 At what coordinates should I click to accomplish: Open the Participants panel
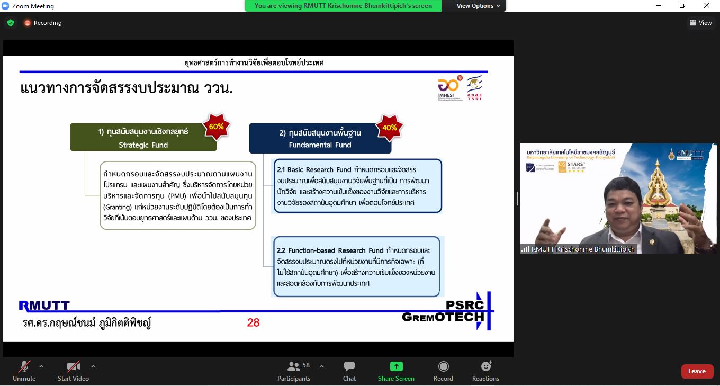(294, 371)
